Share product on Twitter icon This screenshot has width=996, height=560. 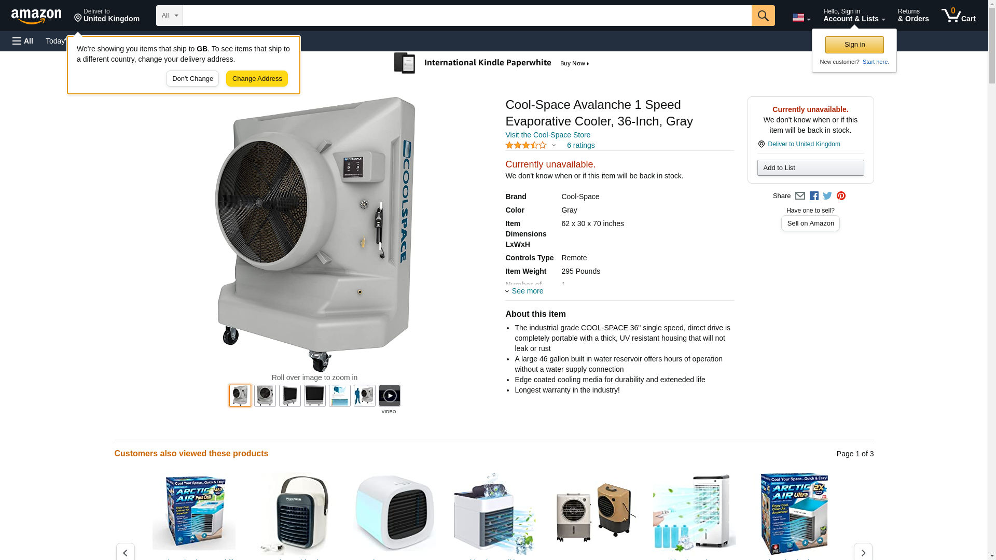tap(827, 196)
